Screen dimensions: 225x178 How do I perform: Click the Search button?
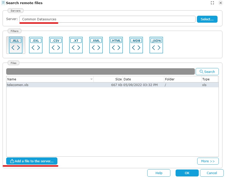(x=207, y=72)
